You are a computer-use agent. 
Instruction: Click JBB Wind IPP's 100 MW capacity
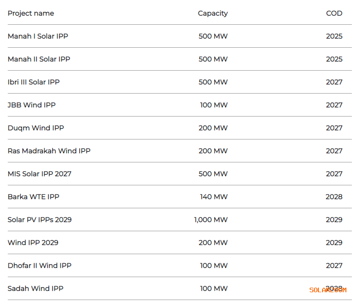click(213, 105)
